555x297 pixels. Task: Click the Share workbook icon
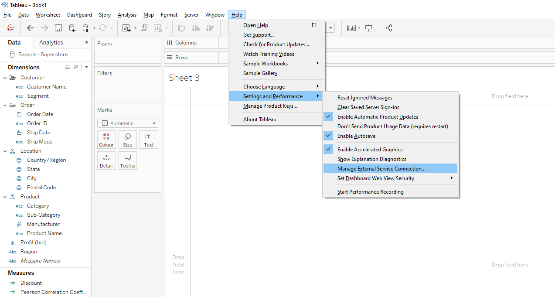388,28
